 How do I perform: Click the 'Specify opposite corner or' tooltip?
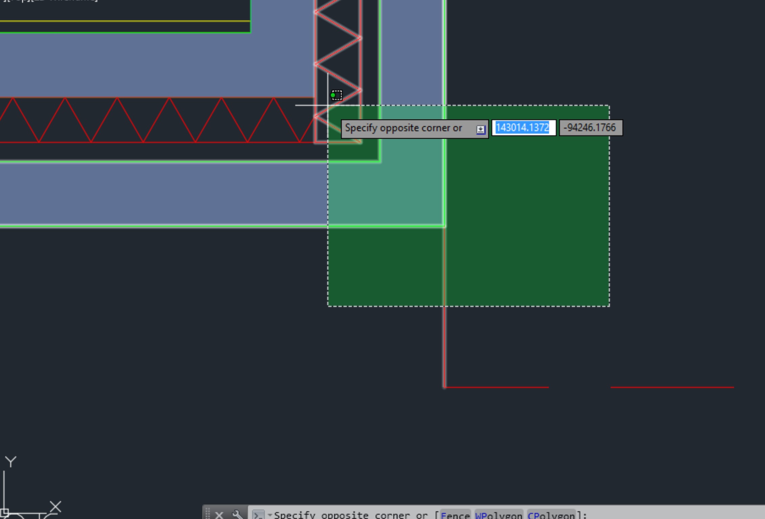point(415,129)
